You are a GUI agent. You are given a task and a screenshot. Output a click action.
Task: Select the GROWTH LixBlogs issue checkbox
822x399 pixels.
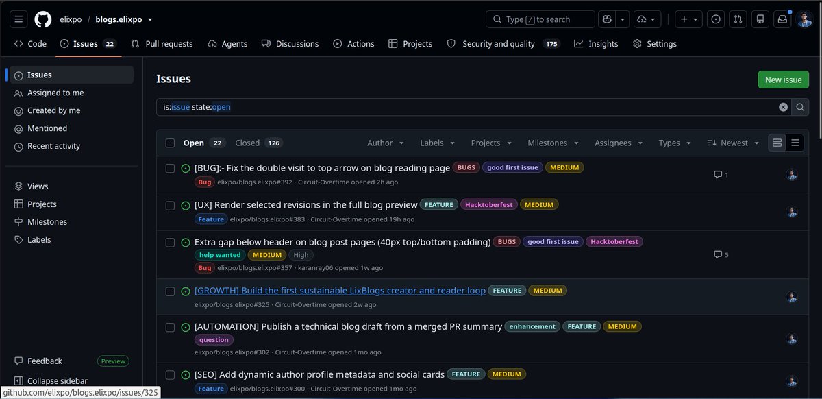pyautogui.click(x=170, y=291)
